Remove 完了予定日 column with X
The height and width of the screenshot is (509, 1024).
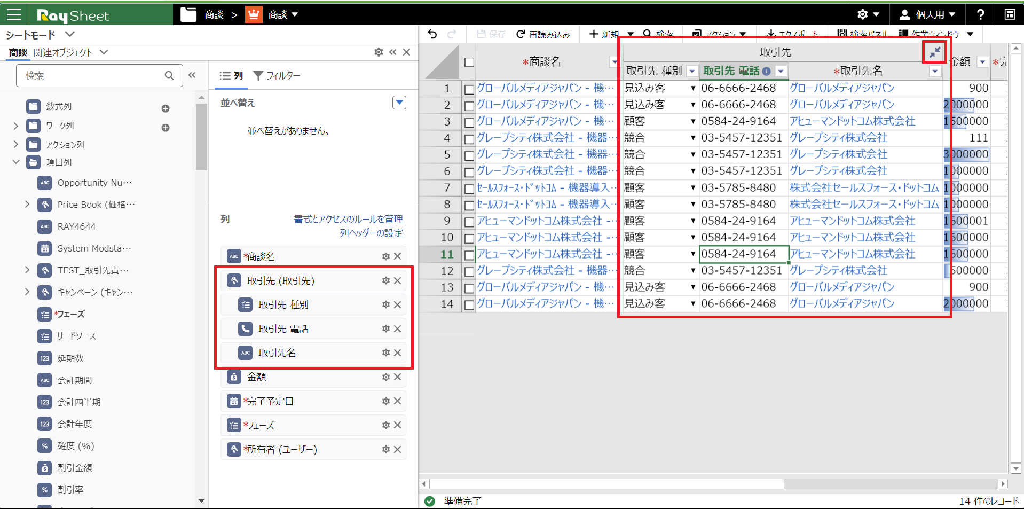pos(398,401)
